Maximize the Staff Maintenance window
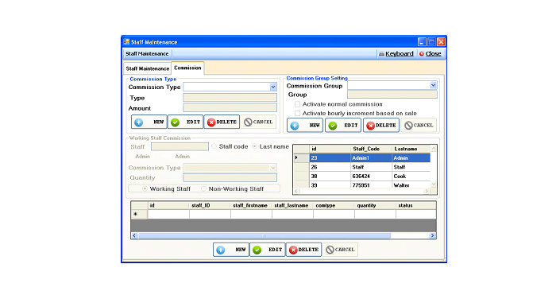This screenshot has width=556, height=295. point(431,42)
